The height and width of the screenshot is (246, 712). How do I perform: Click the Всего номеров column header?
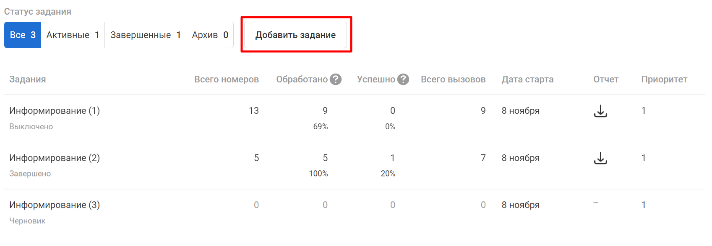[227, 79]
